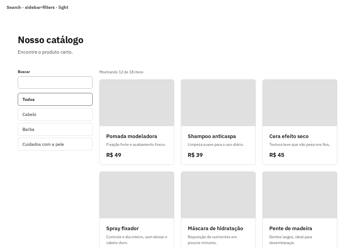The height and width of the screenshot is (249, 355).
Task: Open the Shampoo anticaspa product image
Action: pos(218,103)
